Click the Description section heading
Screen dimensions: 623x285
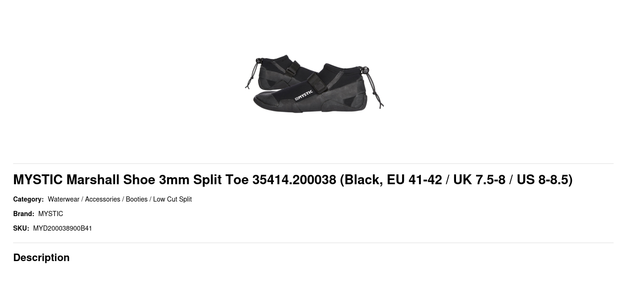click(x=41, y=257)
